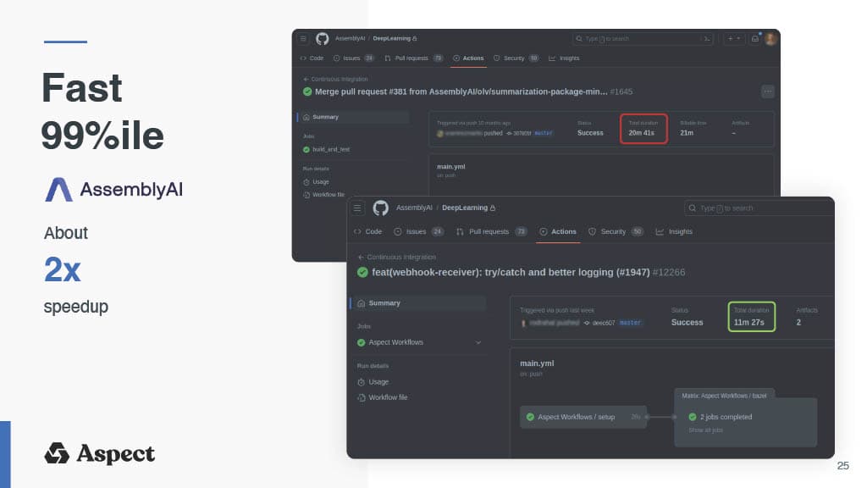Click the Aspect logo on the slide
Image resolution: width=867 pixels, height=488 pixels.
[x=100, y=454]
